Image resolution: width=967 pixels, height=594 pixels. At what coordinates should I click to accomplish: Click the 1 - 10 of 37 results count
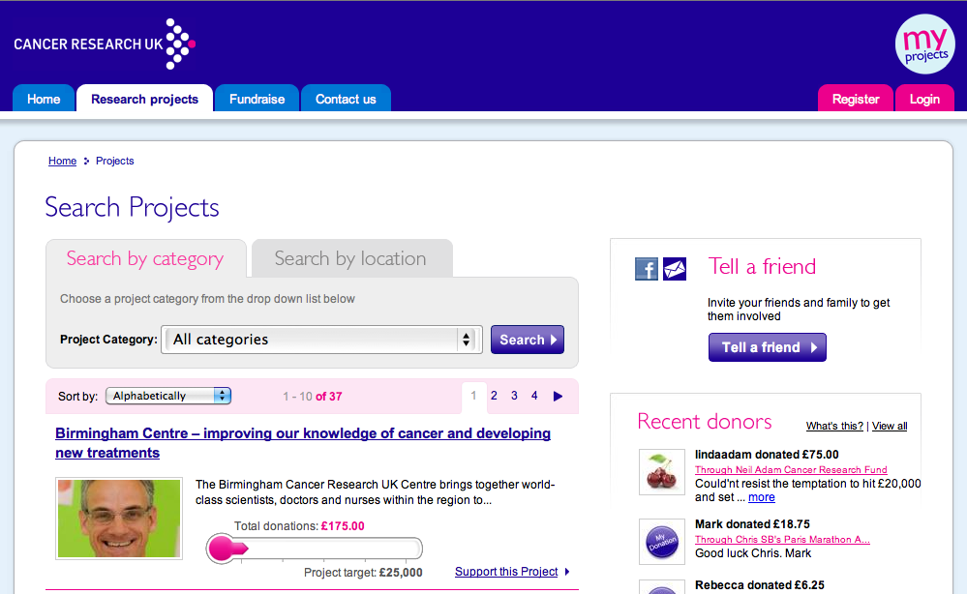[313, 397]
